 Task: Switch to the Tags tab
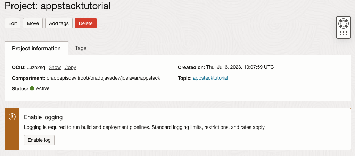pyautogui.click(x=81, y=48)
